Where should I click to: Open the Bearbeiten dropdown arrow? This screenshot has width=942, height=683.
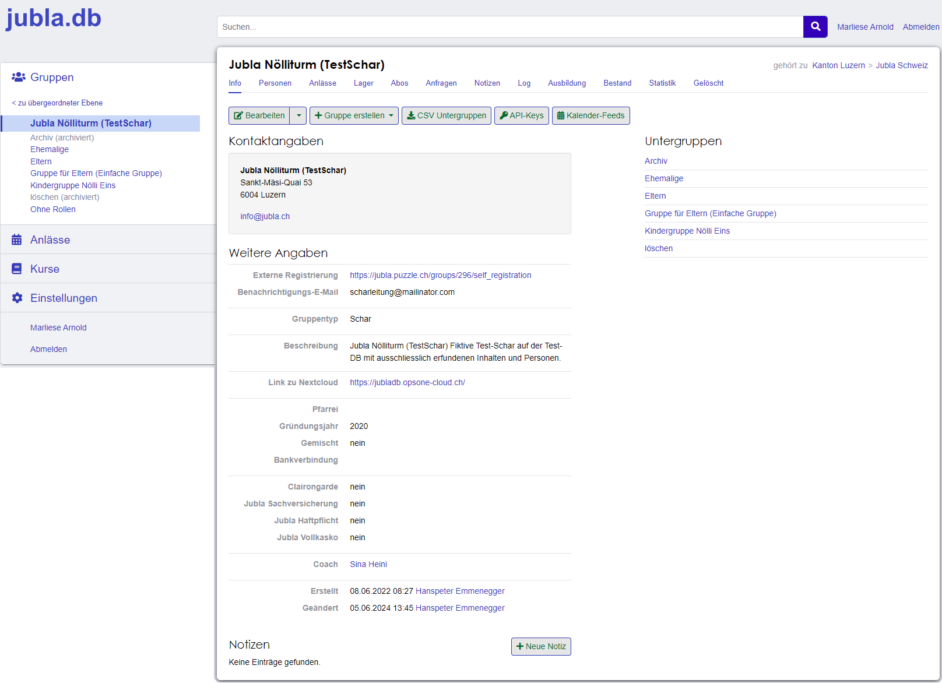(298, 115)
